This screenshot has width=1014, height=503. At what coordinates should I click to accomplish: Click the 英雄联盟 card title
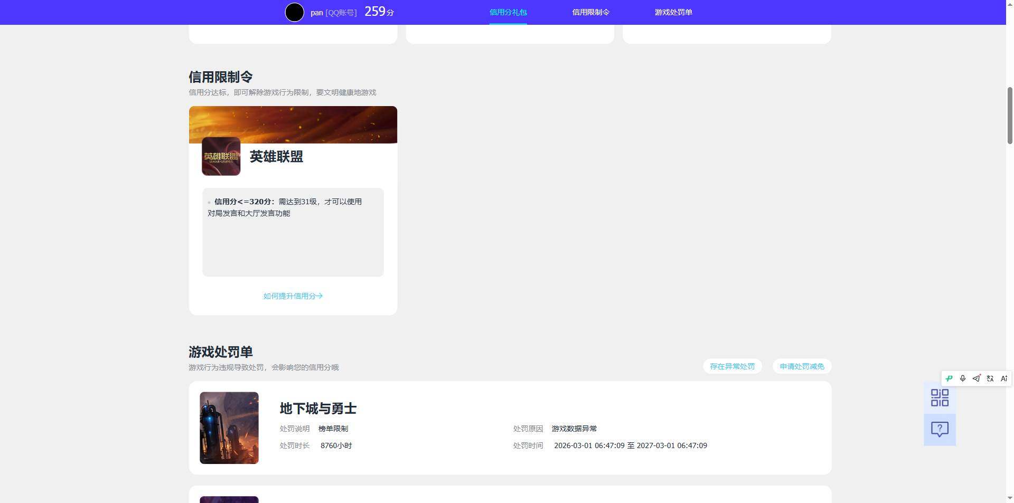(x=276, y=157)
